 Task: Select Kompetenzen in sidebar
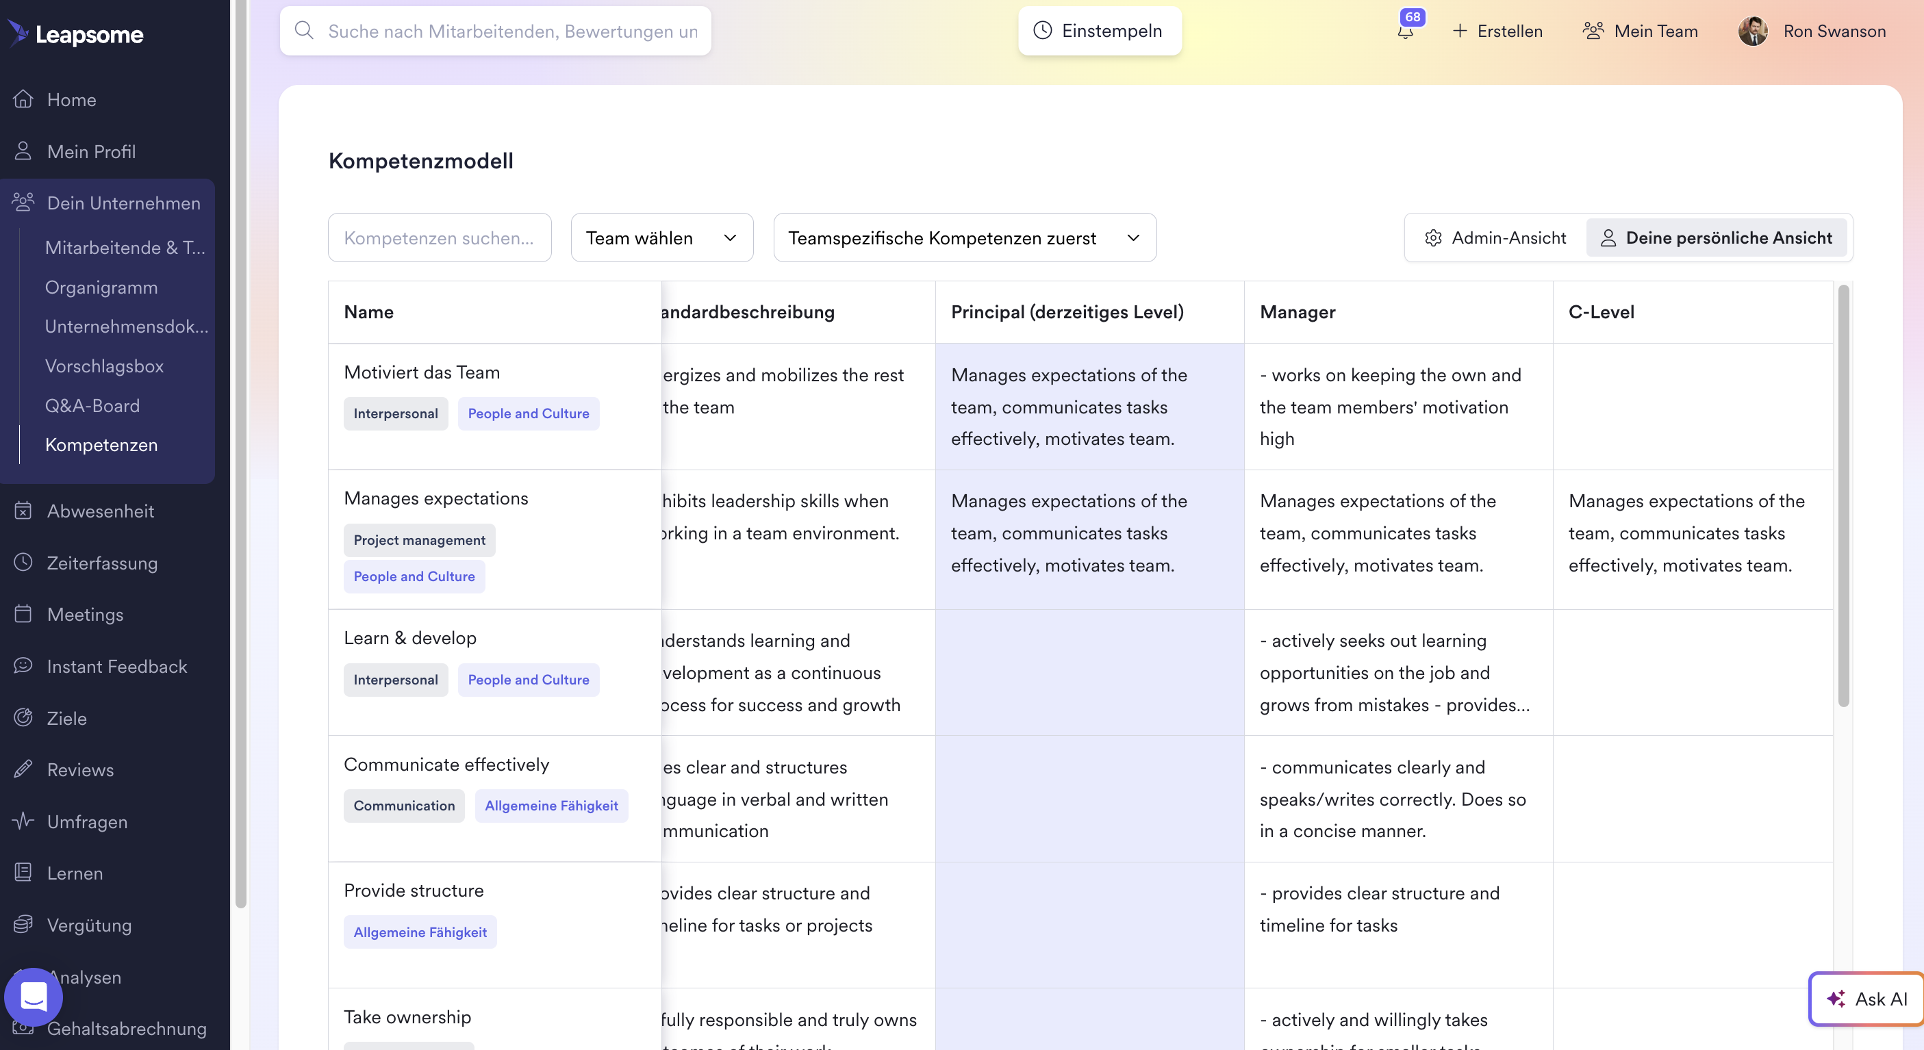(x=101, y=444)
